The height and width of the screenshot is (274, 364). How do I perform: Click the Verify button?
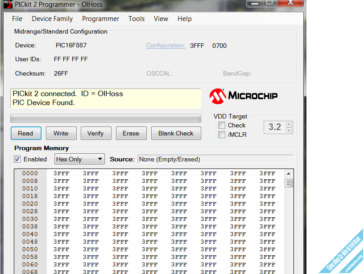point(96,133)
